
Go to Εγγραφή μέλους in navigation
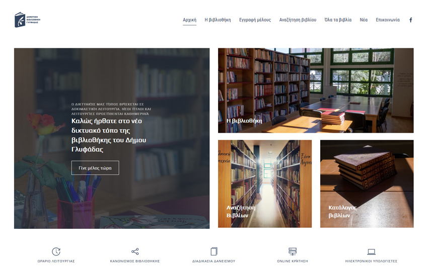click(255, 20)
